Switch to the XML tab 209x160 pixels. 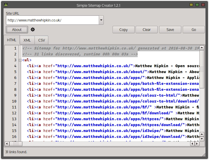coord(27,40)
